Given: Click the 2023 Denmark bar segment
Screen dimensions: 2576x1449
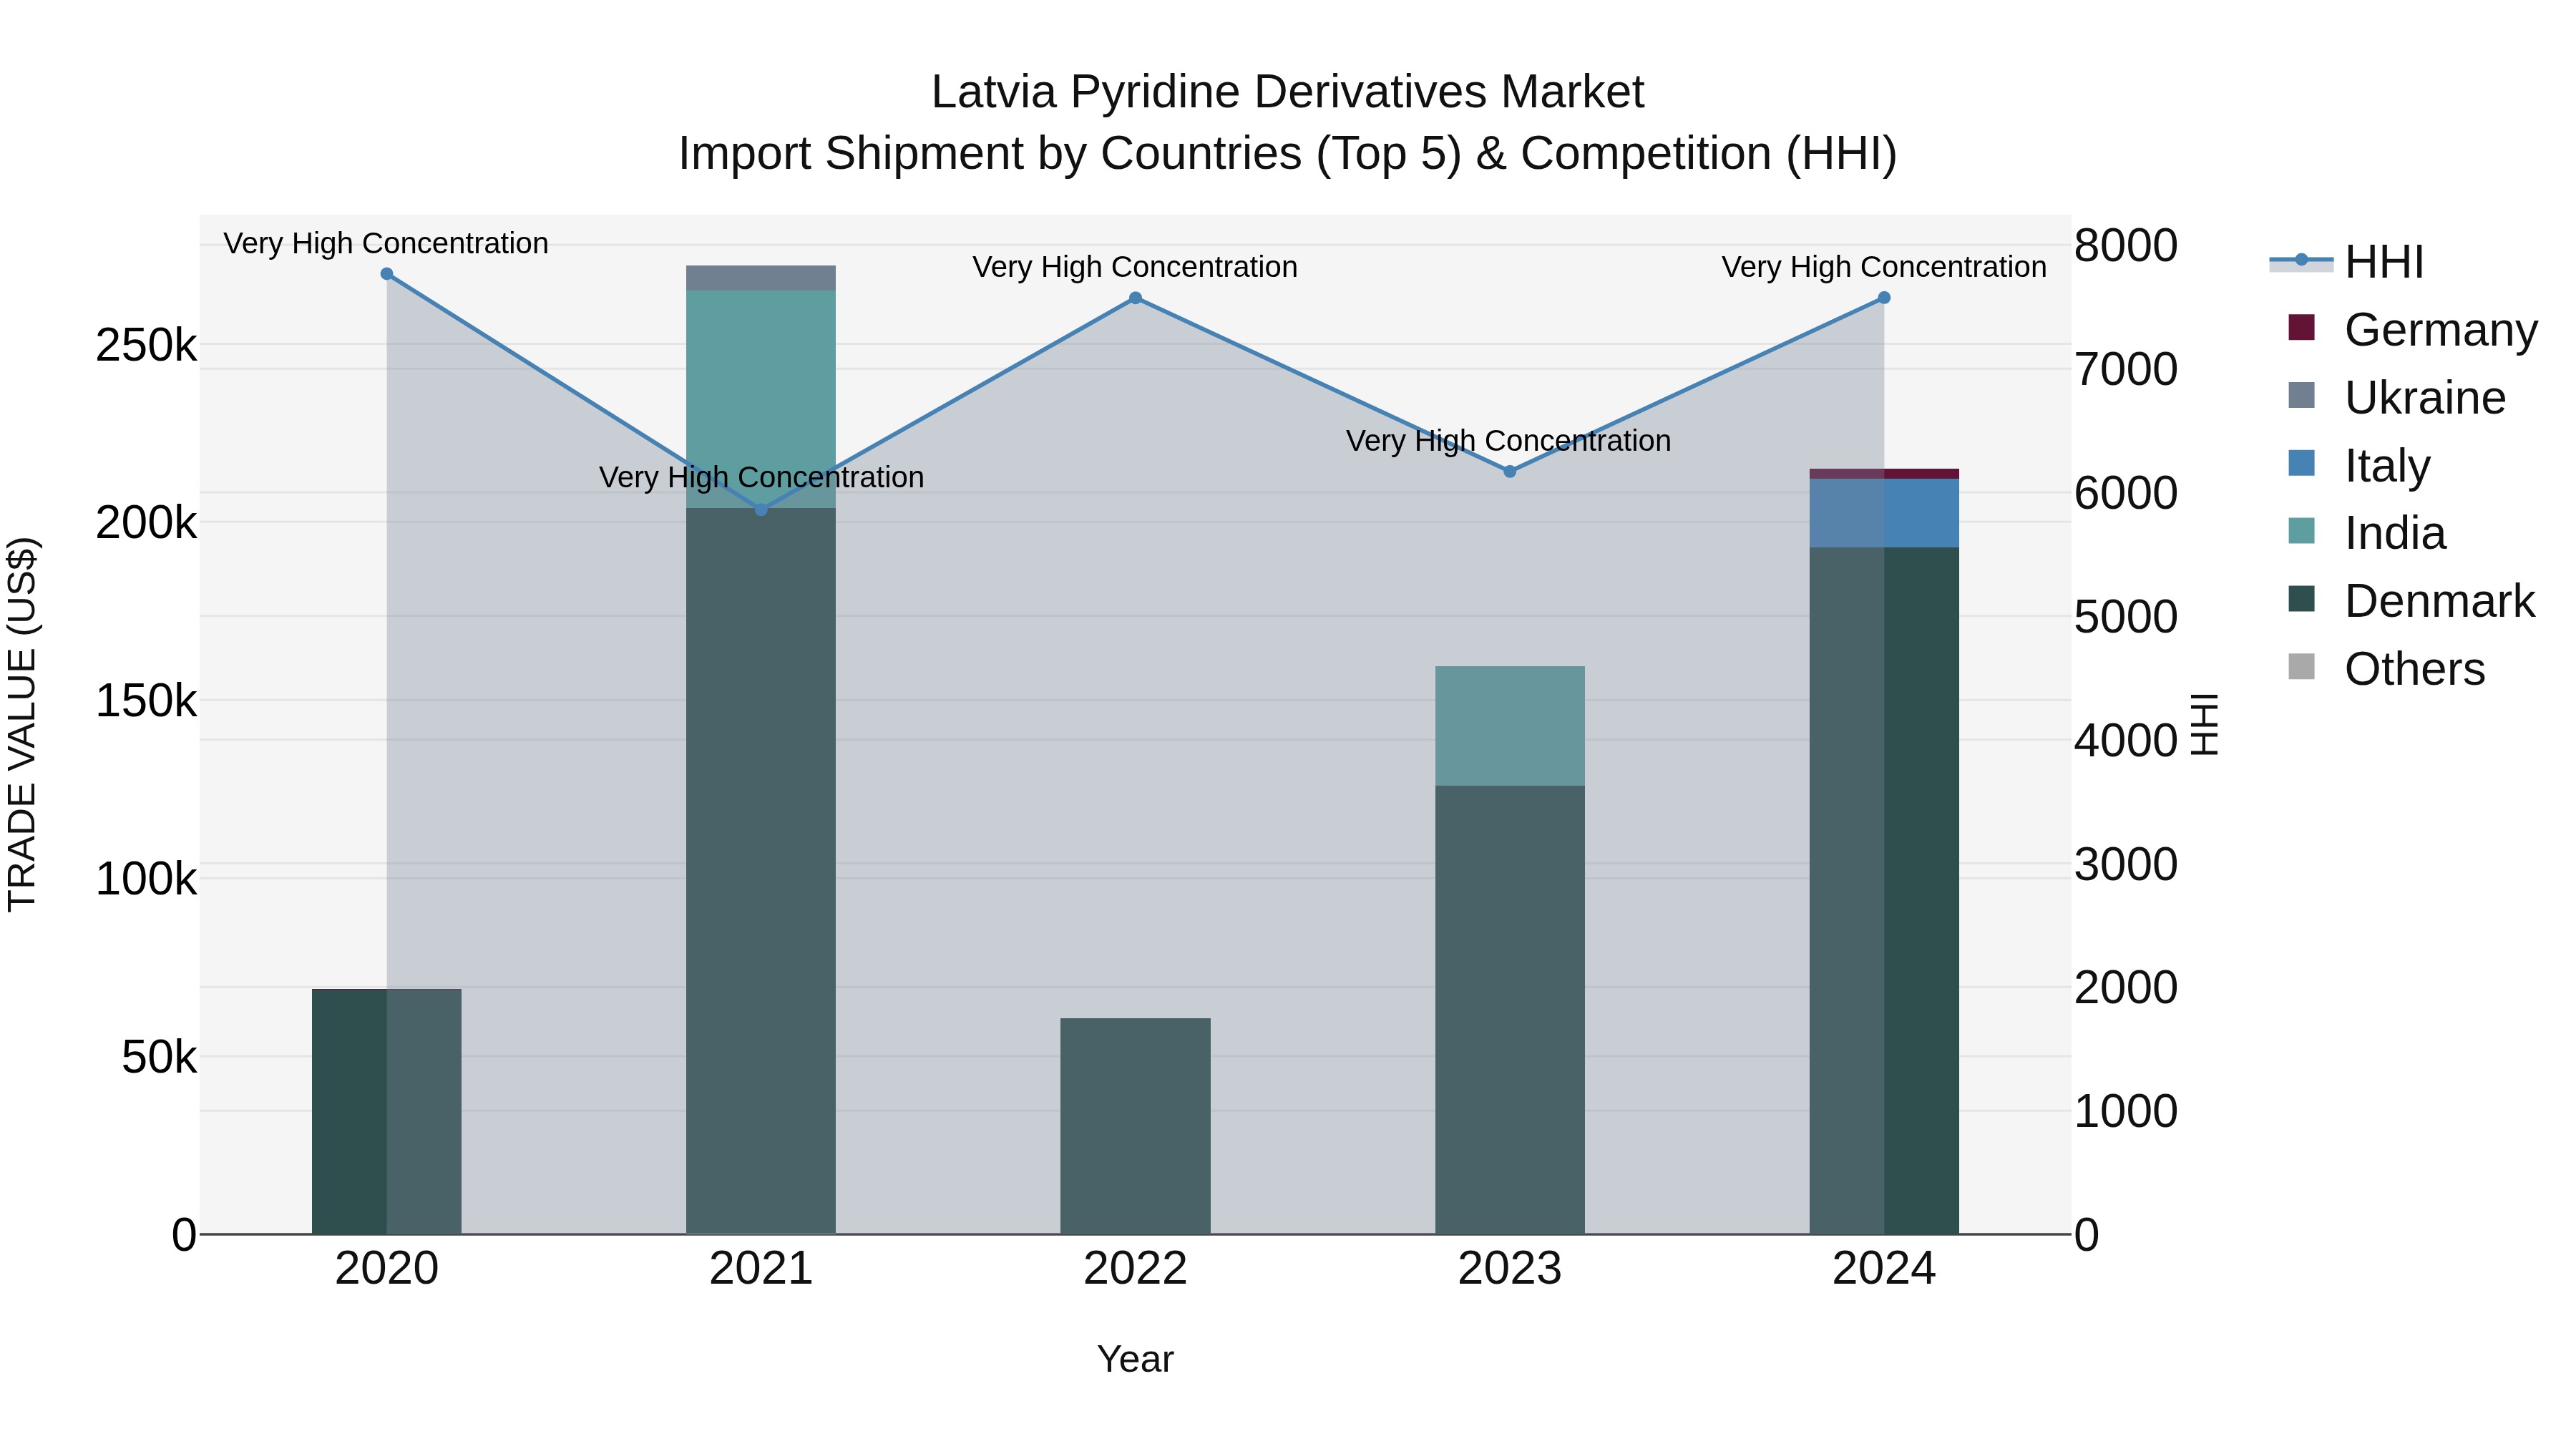Looking at the screenshot, I should 1510,1010.
